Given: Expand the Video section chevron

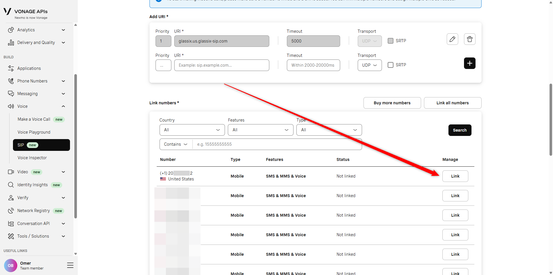Looking at the screenshot, I should pyautogui.click(x=63, y=172).
